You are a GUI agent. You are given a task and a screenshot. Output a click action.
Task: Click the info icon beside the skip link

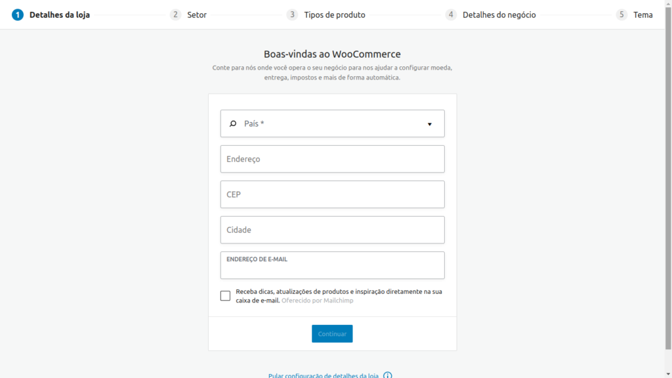tap(387, 375)
